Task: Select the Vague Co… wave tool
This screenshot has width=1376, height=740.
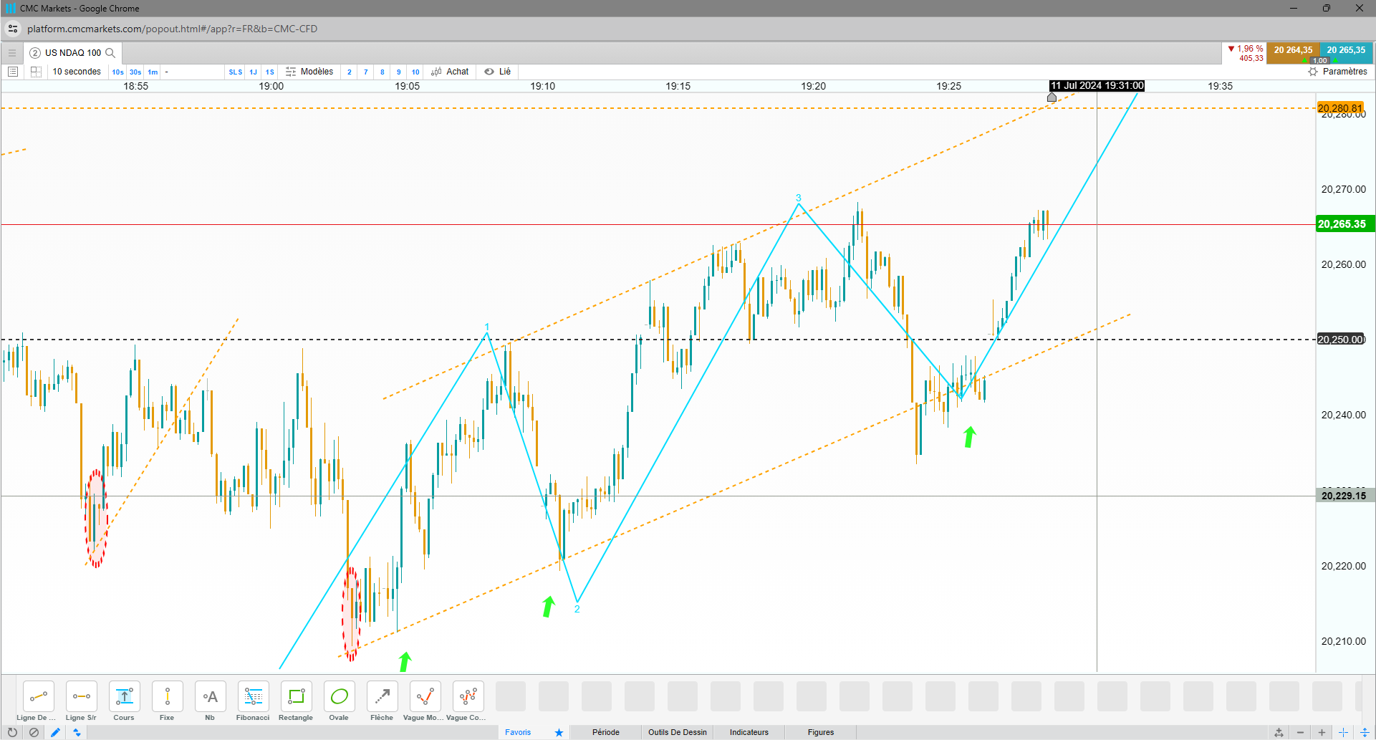Action: click(468, 696)
